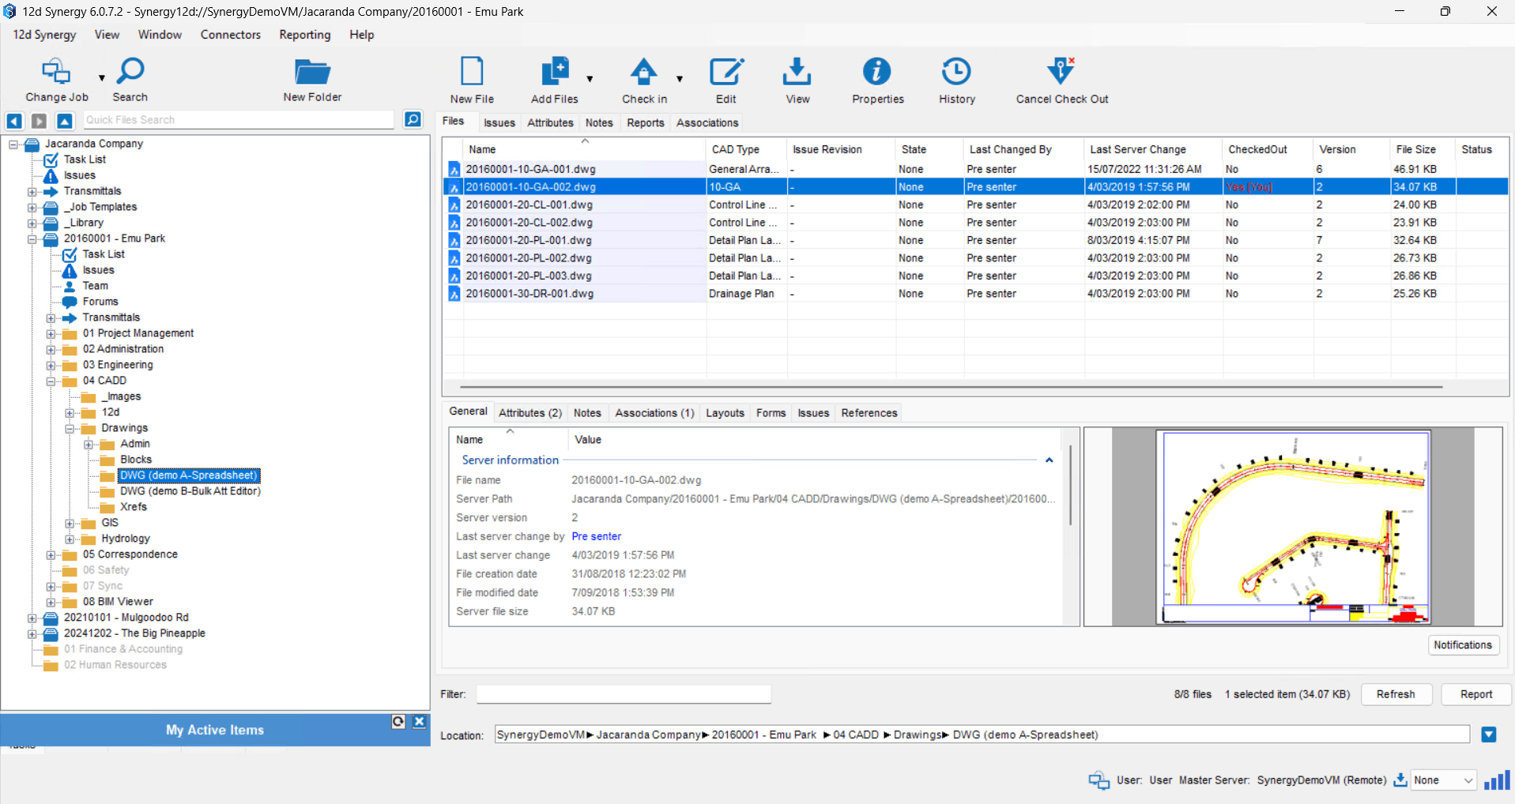Open the References detail tab

pos(869,413)
